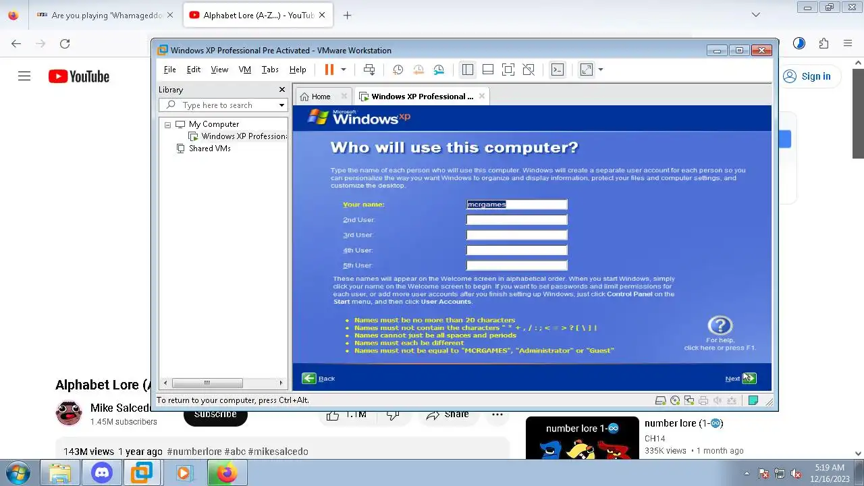Toggle the library sidebar view icon

click(x=467, y=70)
